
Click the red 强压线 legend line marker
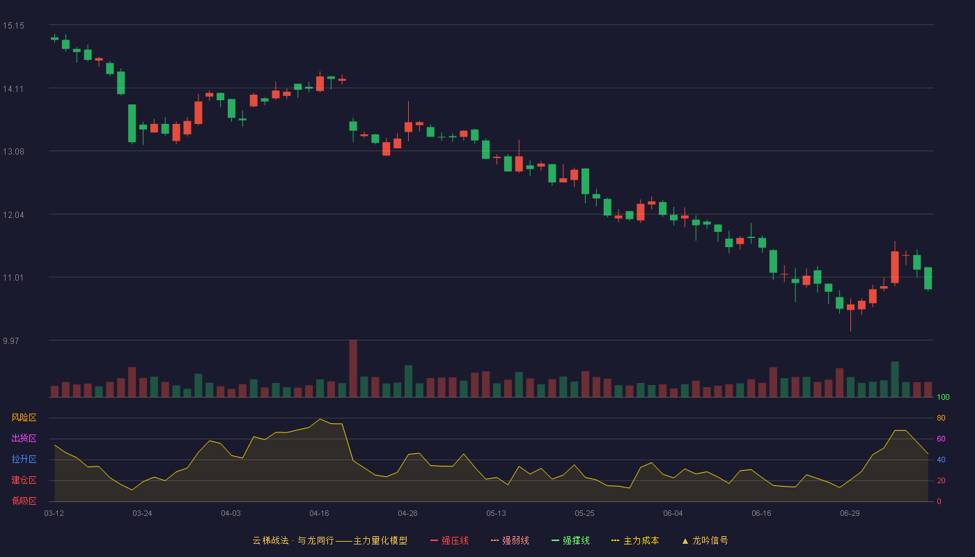(434, 540)
